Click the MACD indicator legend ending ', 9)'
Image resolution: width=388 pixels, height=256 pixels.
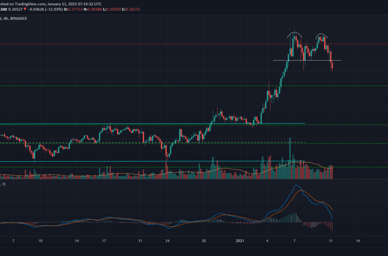(x=3, y=184)
